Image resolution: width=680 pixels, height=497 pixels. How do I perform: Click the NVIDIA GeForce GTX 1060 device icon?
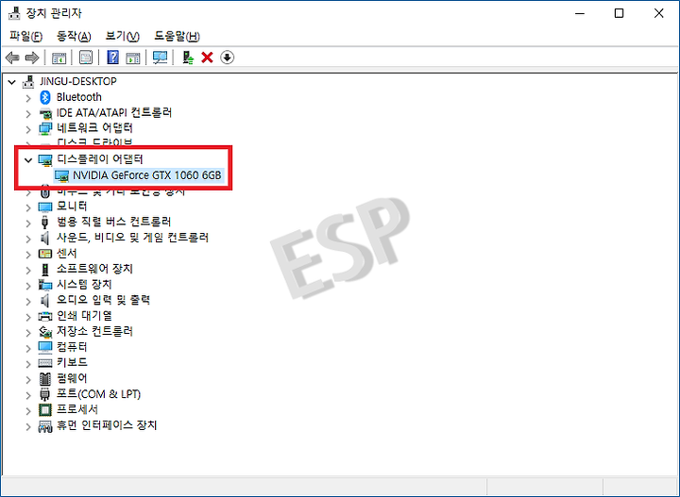pyautogui.click(x=61, y=175)
